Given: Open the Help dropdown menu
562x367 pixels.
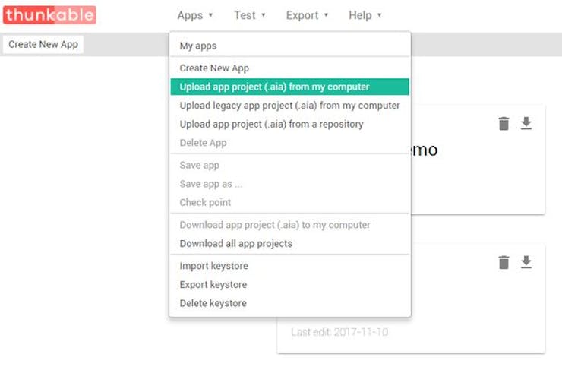Looking at the screenshot, I should (x=365, y=15).
